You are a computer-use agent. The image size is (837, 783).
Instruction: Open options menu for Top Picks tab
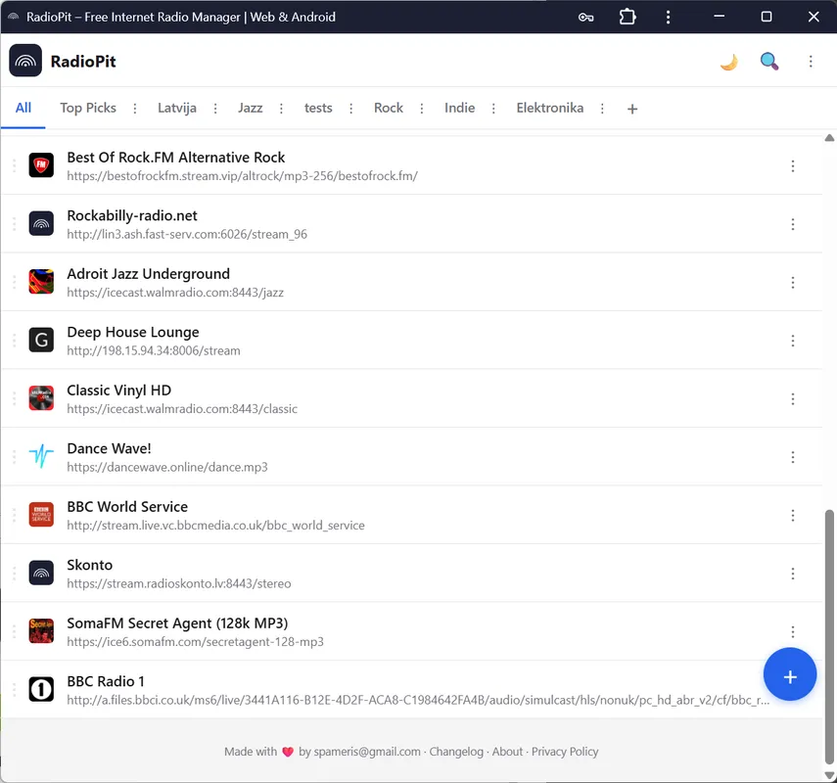point(134,109)
